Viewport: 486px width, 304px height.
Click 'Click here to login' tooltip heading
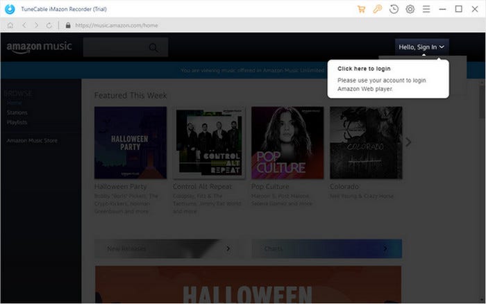(x=364, y=69)
